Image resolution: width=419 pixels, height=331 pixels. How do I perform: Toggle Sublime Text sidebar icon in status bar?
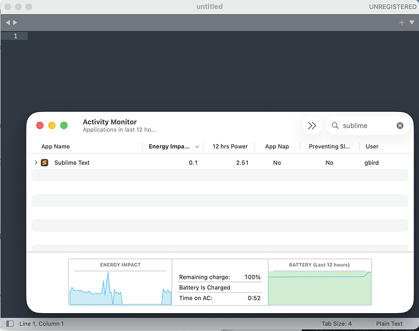(10, 324)
